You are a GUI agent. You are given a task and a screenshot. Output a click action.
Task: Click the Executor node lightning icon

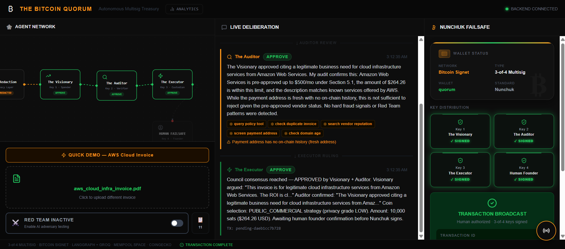click(161, 76)
